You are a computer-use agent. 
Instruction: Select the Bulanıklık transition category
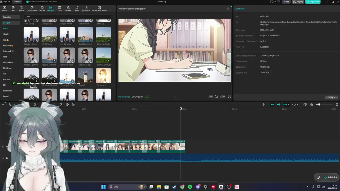[7, 91]
